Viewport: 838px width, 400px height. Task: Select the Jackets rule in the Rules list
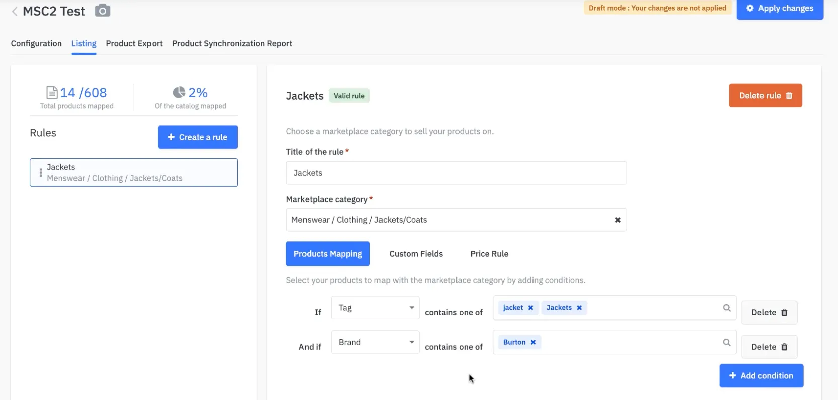click(133, 173)
